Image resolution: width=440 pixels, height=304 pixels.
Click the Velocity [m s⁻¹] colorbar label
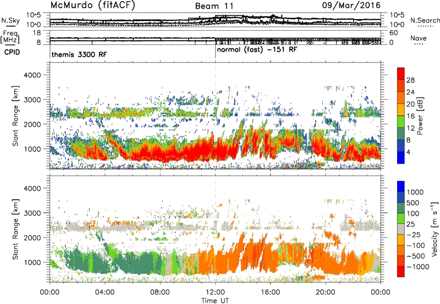pyautogui.click(x=435, y=229)
